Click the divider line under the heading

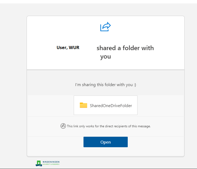[105, 70]
